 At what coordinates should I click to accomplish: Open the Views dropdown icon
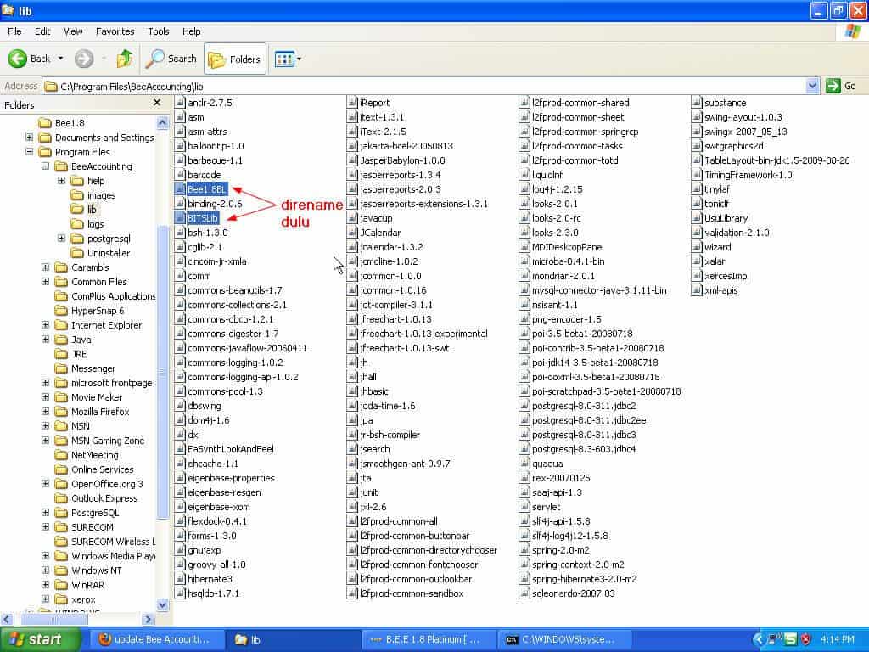pyautogui.click(x=288, y=59)
